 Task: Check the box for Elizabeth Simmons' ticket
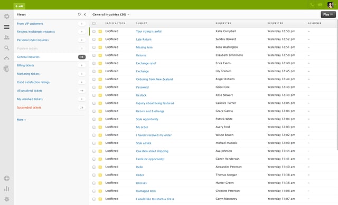click(94, 55)
